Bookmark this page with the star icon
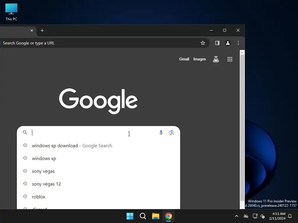The height and width of the screenshot is (223, 298). click(203, 43)
